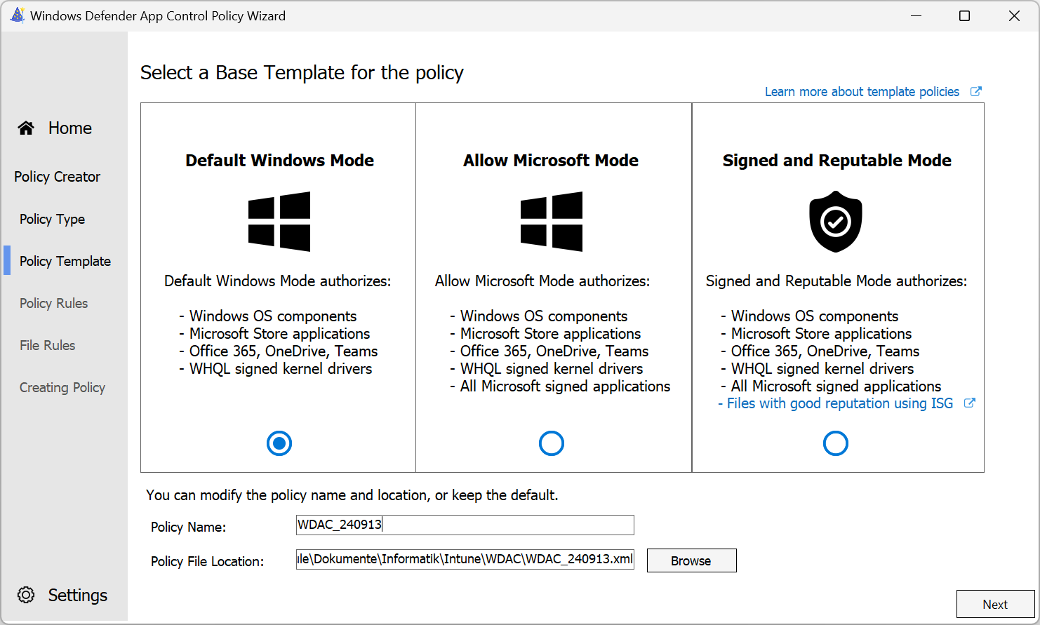1040x625 pixels.
Task: Pick the Signed and Reputable Mode radio button
Action: tap(835, 443)
